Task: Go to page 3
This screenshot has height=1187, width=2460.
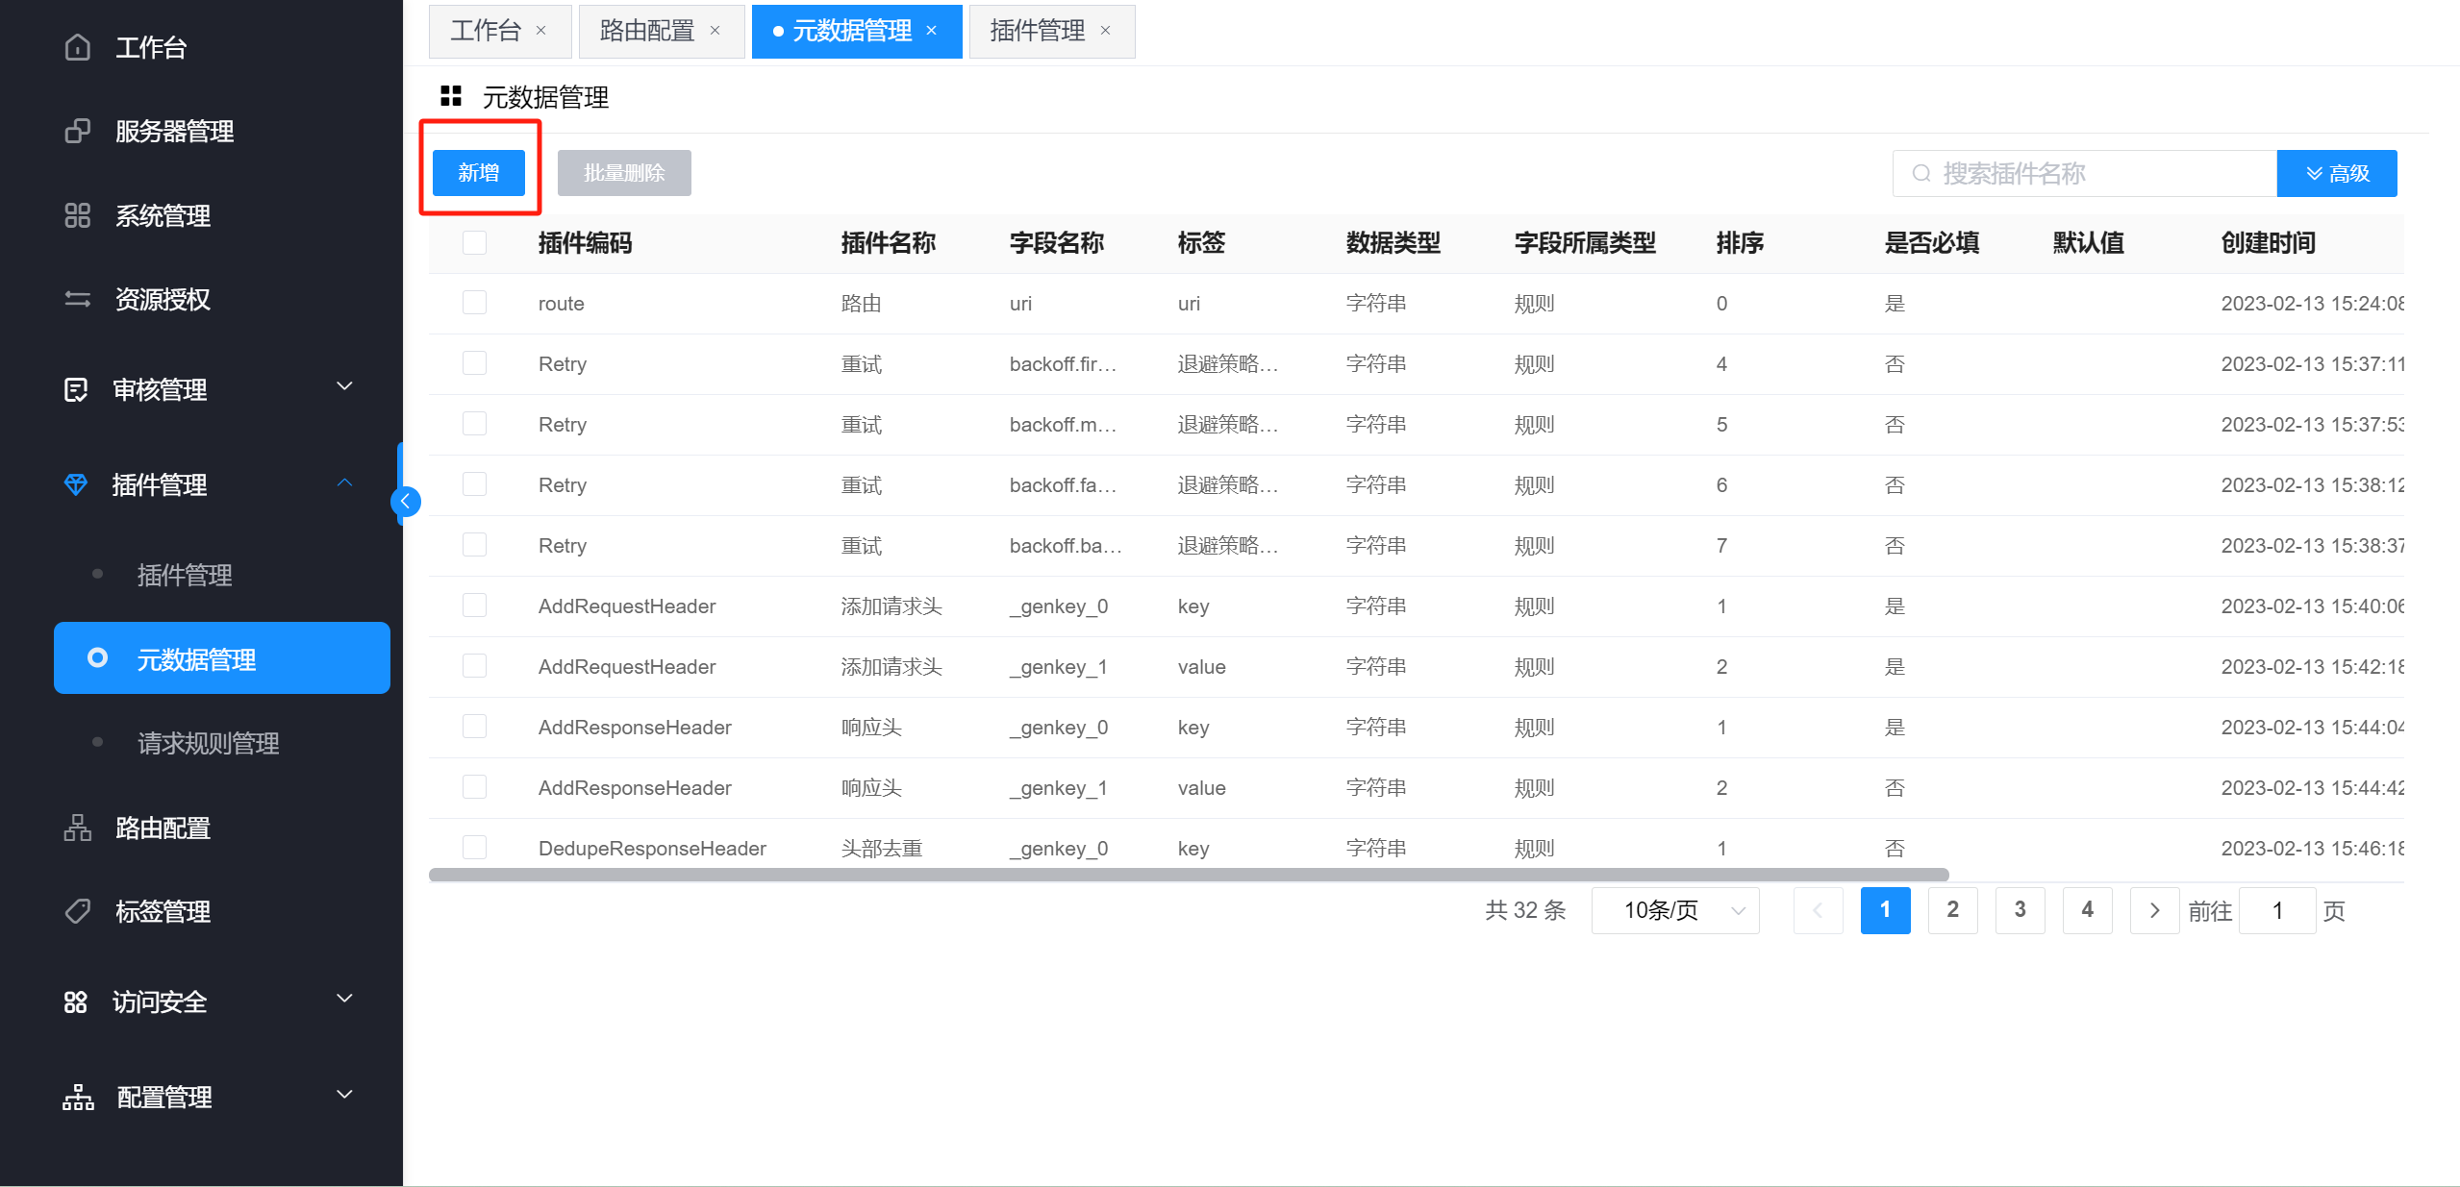Action: pyautogui.click(x=2020, y=910)
